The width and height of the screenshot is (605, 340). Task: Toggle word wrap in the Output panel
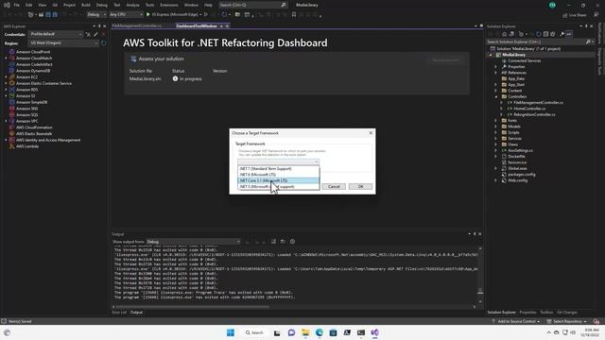click(283, 242)
